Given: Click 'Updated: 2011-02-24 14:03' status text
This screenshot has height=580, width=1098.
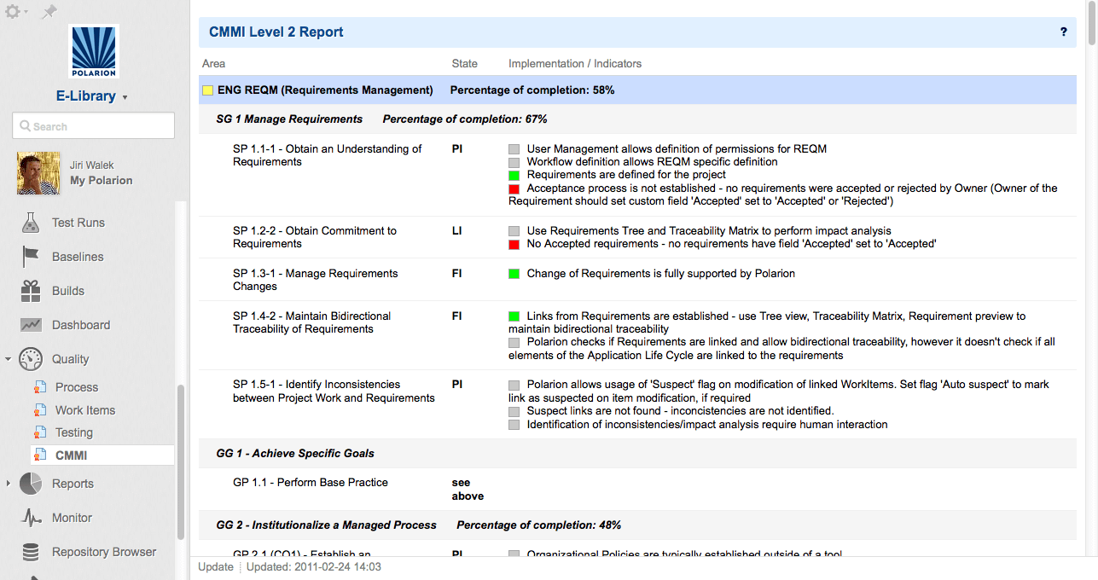Looking at the screenshot, I should pyautogui.click(x=314, y=567).
